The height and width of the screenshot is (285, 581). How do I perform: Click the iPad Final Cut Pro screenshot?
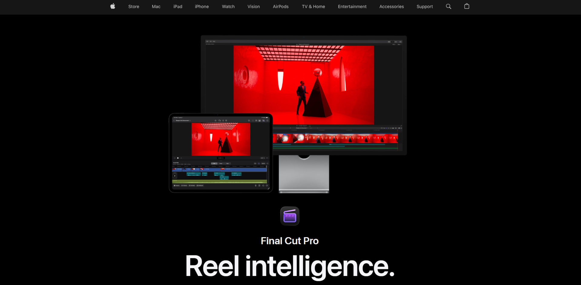(x=221, y=153)
